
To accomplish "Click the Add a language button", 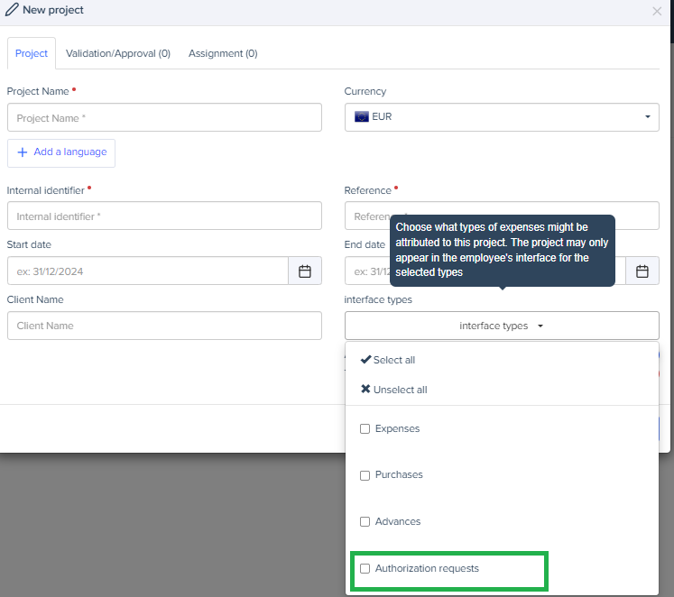I will tap(61, 152).
